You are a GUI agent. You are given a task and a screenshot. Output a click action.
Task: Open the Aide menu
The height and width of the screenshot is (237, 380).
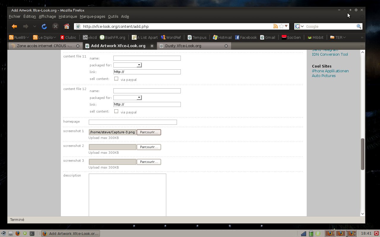point(125,17)
